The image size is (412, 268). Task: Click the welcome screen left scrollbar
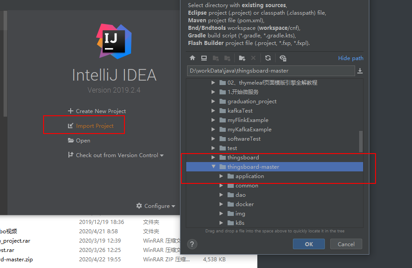point(5,63)
